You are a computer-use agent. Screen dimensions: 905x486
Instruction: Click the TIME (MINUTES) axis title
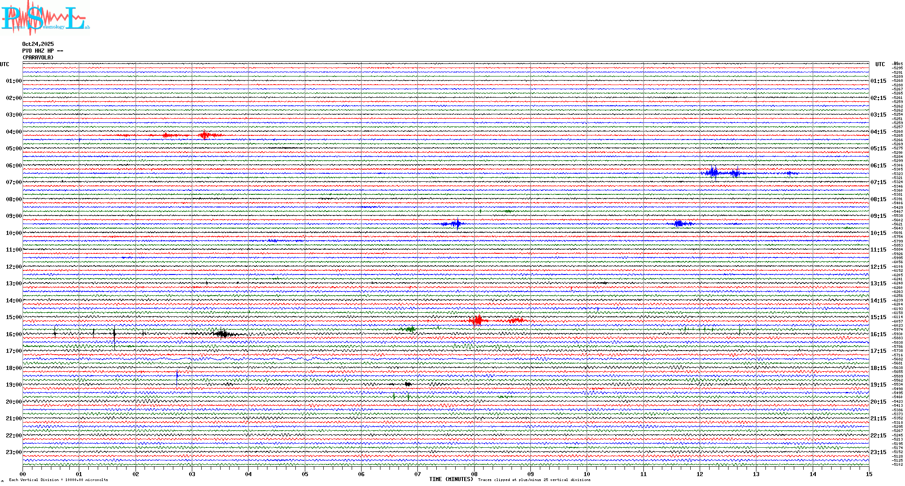[451, 479]
